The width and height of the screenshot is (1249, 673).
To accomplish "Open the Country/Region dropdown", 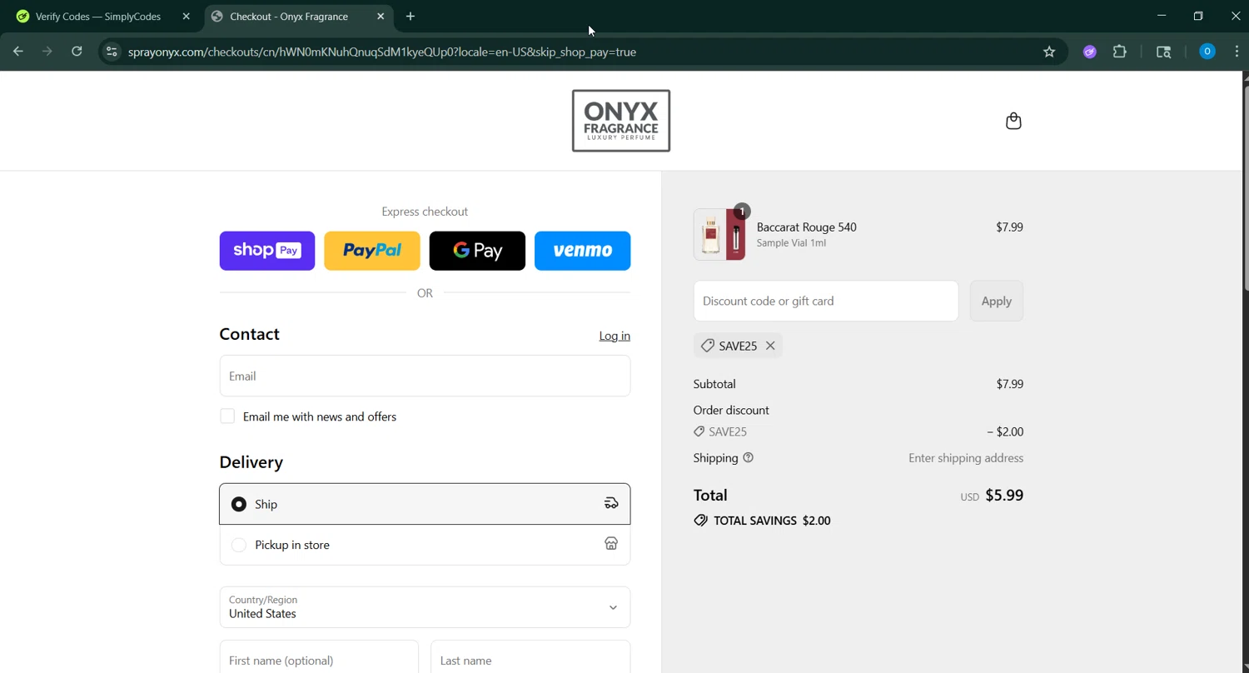I will tap(425, 607).
